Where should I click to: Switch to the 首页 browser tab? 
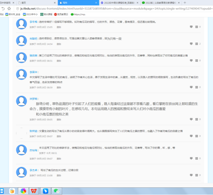tap(33, 2)
